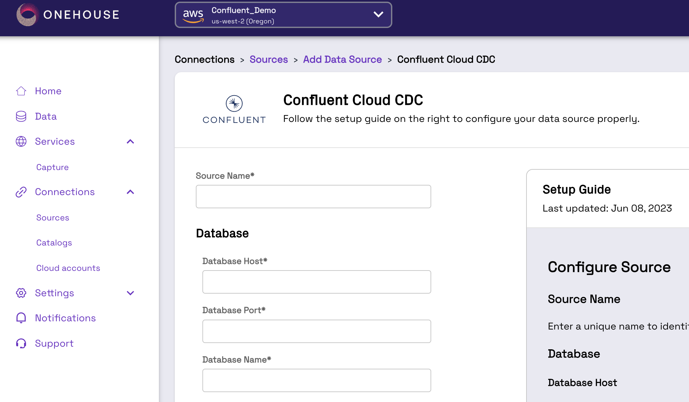
Task: Collapse the Connections section
Action: coord(131,192)
